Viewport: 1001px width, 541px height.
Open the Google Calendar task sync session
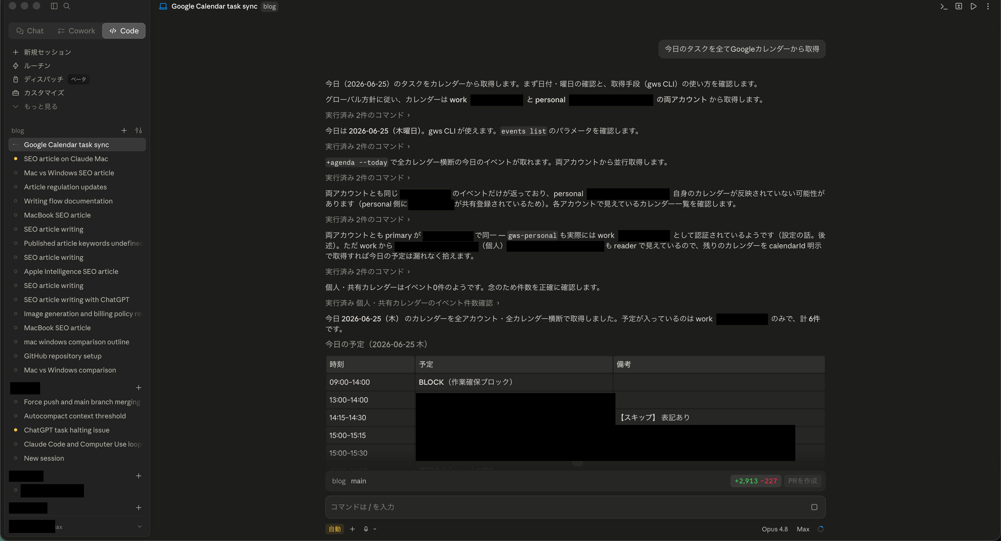[77, 145]
